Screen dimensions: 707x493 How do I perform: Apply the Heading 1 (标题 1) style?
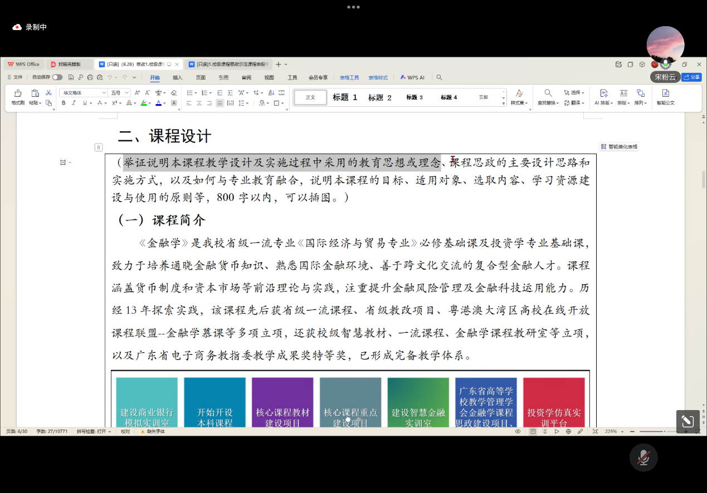[345, 97]
